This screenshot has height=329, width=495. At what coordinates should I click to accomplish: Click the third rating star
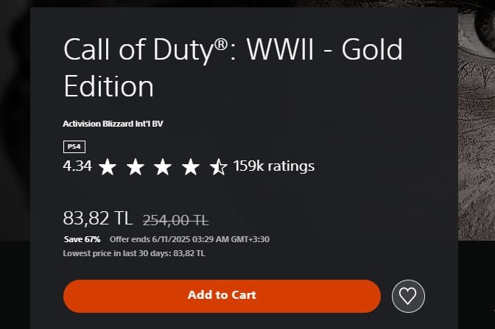(x=163, y=166)
